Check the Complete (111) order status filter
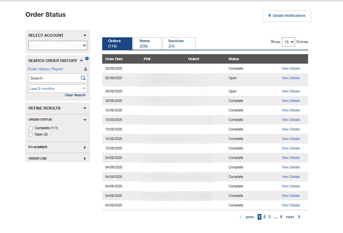343x233 pixels. 31,128
